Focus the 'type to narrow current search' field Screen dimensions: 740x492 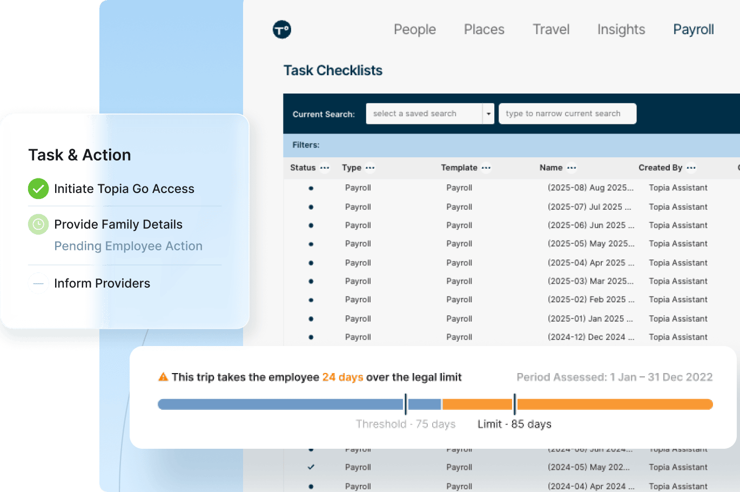pyautogui.click(x=567, y=114)
